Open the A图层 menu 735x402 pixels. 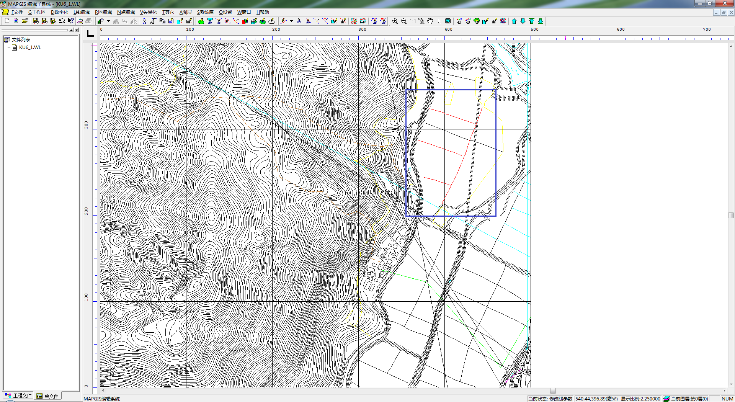pyautogui.click(x=186, y=12)
